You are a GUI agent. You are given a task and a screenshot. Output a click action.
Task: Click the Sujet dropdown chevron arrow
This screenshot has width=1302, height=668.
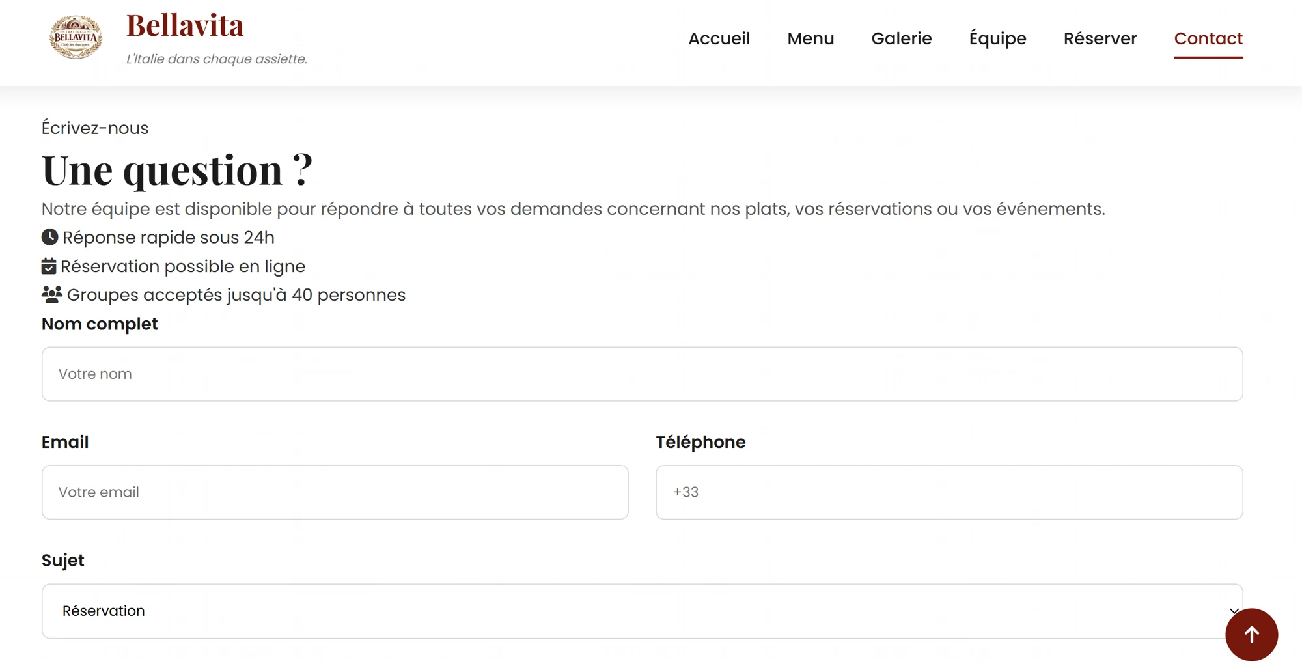point(1233,611)
